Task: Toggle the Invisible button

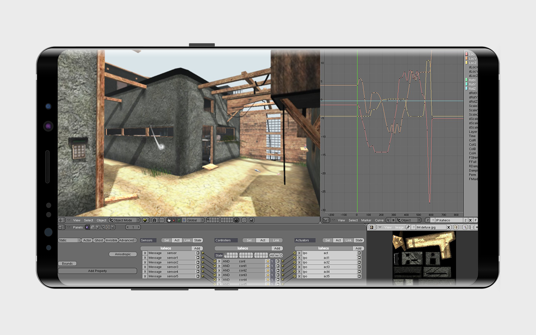Action: click(111, 240)
